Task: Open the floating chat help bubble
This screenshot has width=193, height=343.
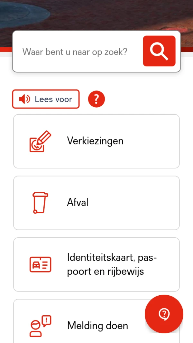Action: pyautogui.click(x=164, y=313)
